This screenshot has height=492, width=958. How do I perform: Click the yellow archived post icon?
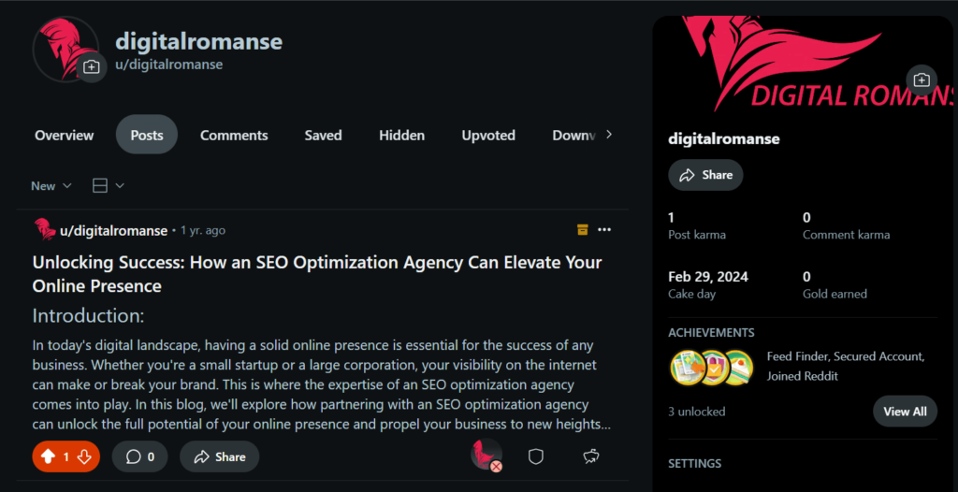tap(583, 230)
